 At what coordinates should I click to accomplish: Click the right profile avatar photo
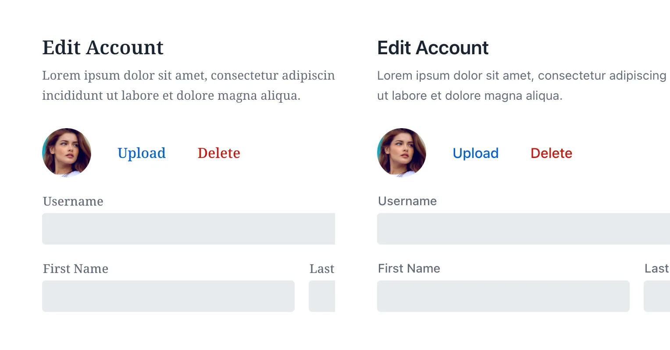pos(401,153)
